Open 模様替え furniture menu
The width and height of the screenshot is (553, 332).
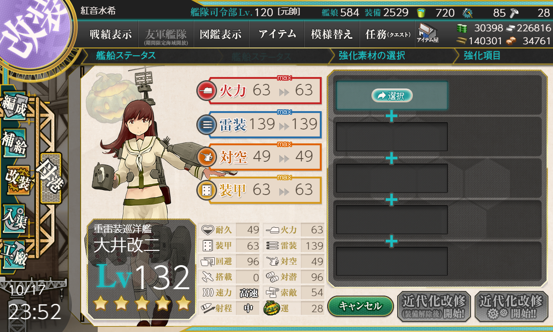click(x=332, y=34)
